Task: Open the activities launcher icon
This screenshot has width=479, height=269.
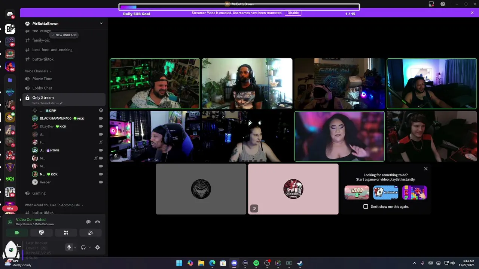Action: coord(66,232)
